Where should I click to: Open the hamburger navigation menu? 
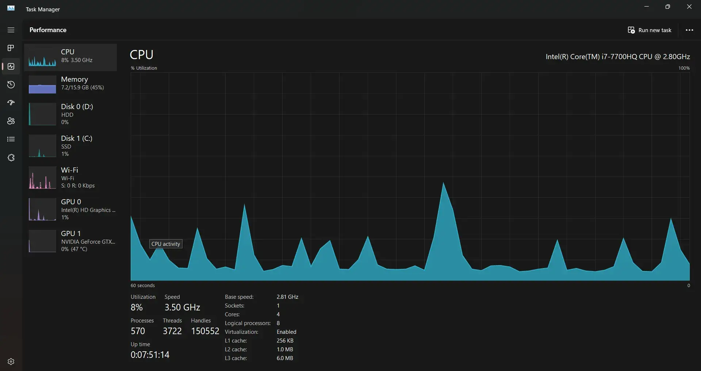11,30
